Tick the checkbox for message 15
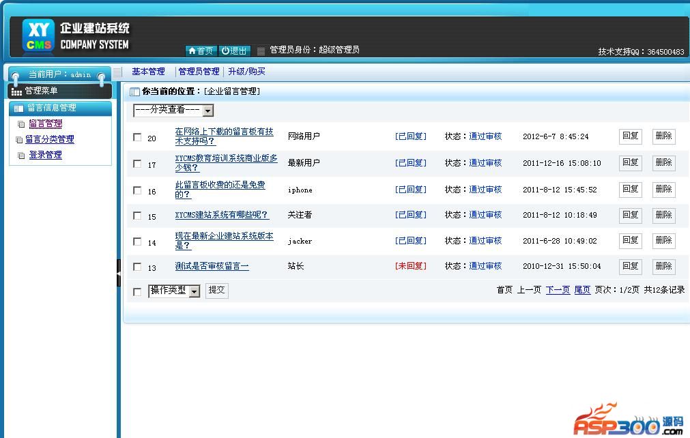 point(137,216)
